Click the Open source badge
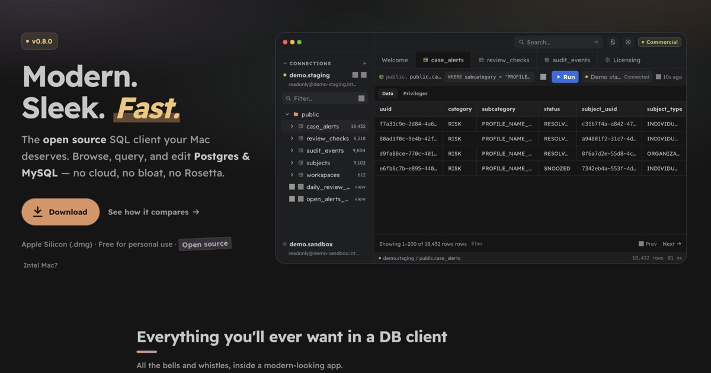Screen dimensions: 711x373 205,244
